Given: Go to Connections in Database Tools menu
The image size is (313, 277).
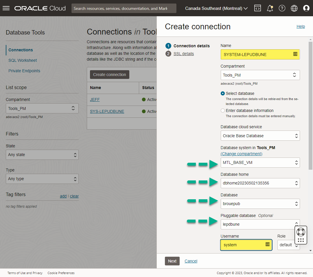Looking at the screenshot, I should pyautogui.click(x=21, y=50).
